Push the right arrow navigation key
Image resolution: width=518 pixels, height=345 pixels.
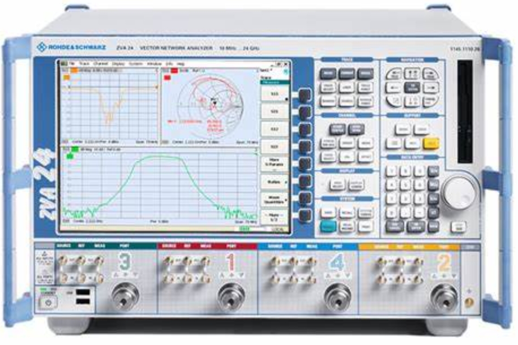pyautogui.click(x=431, y=88)
